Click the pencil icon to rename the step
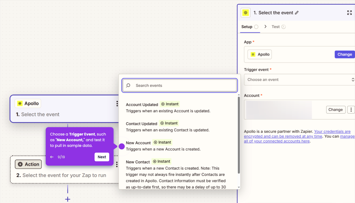Screen dimensions: 355x203 [297, 13]
